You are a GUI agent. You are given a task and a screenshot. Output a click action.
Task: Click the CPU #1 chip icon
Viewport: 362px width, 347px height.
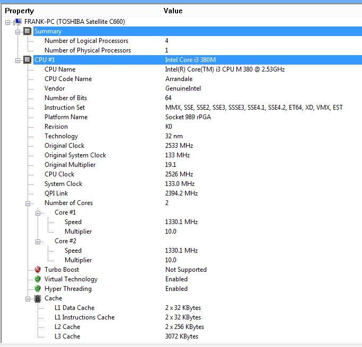point(28,60)
